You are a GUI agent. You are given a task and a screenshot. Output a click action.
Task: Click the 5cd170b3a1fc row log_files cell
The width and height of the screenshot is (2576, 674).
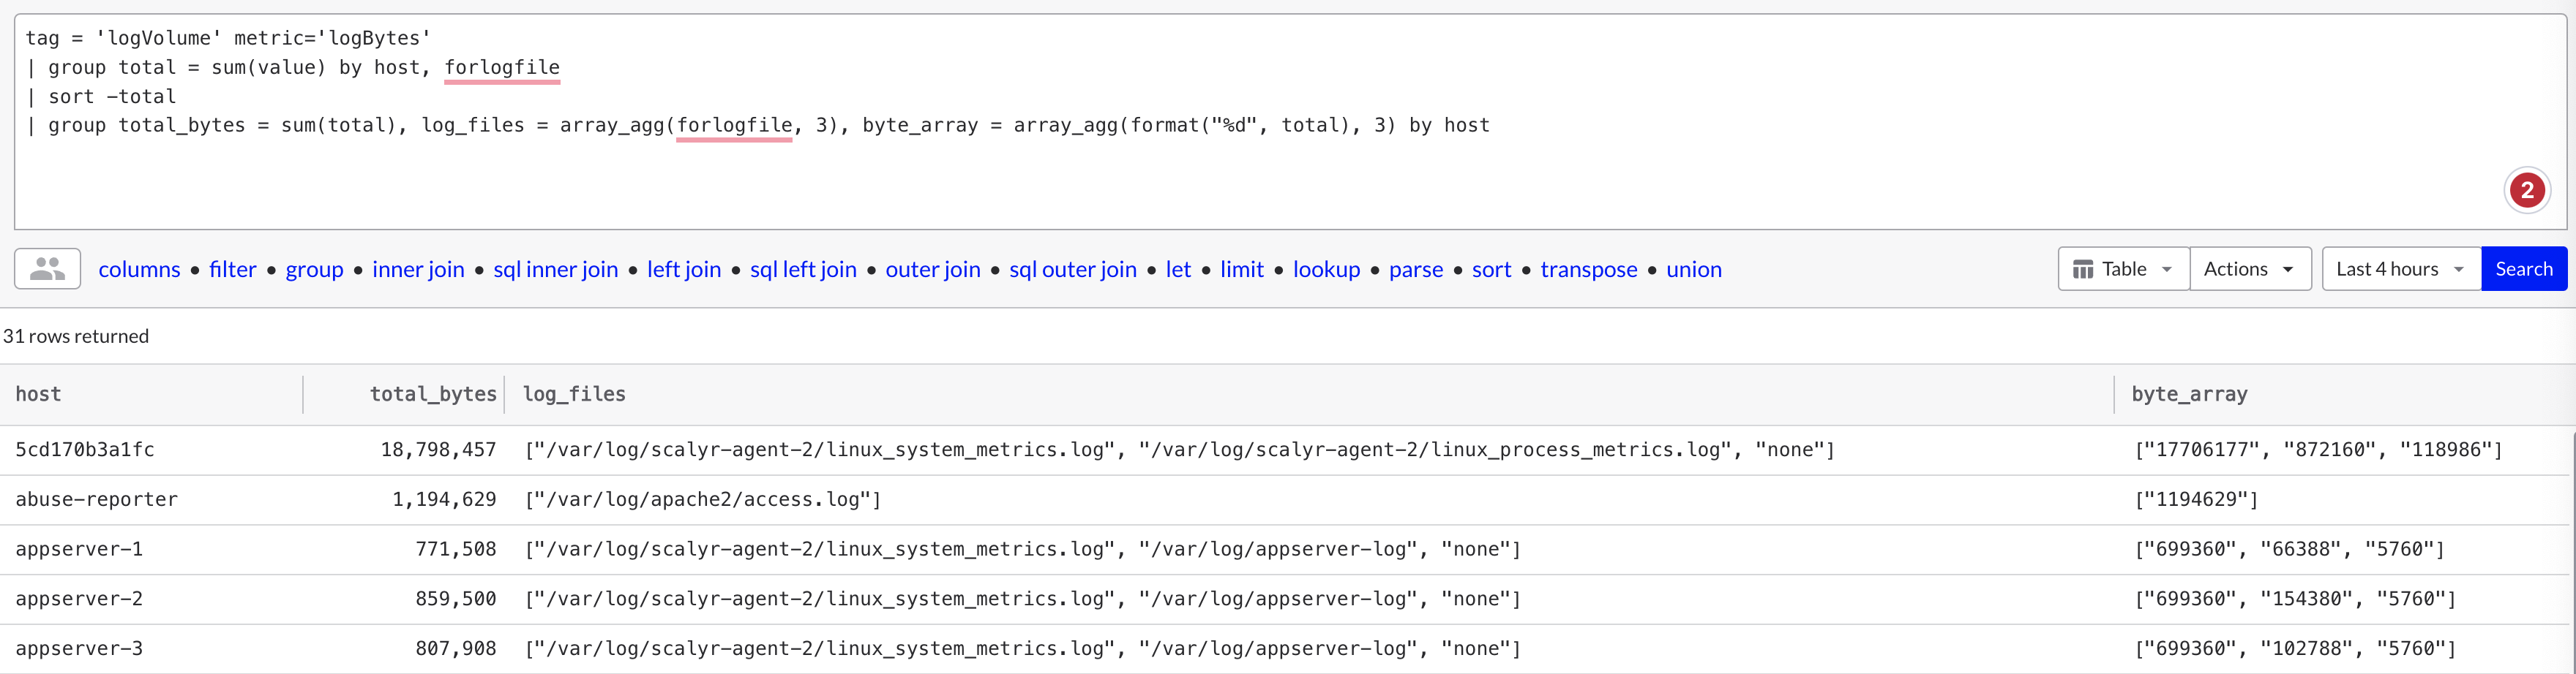pos(1180,450)
